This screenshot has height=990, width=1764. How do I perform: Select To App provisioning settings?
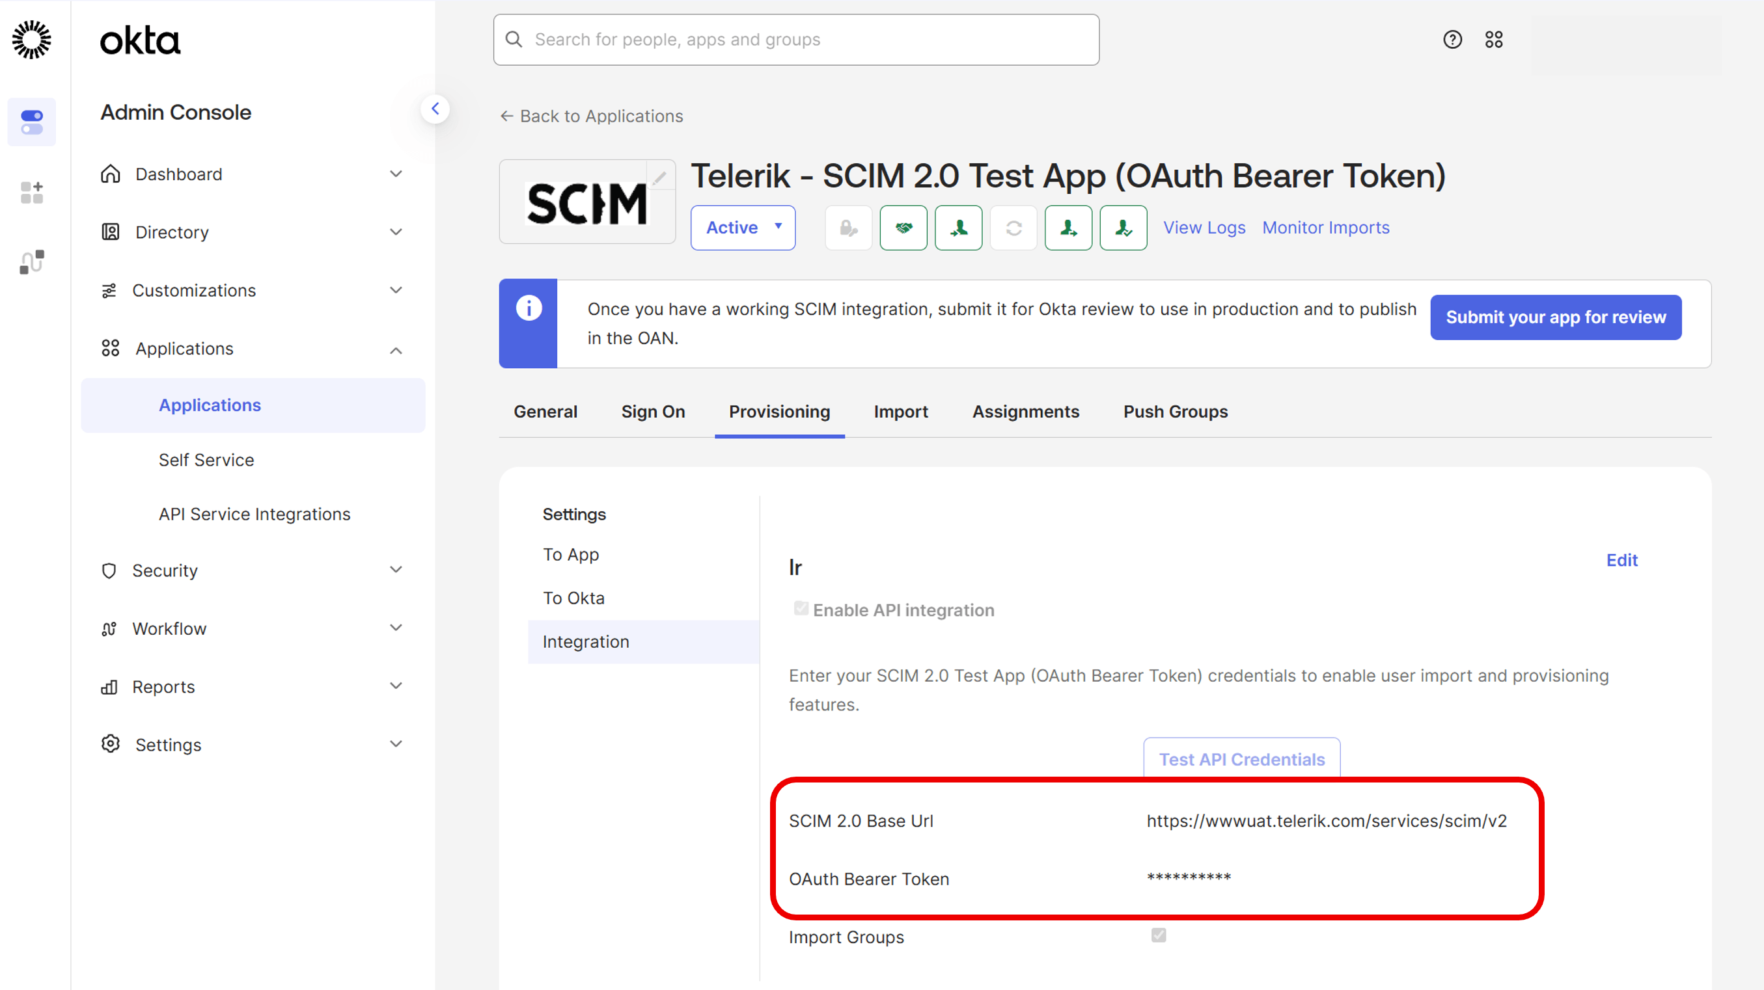[570, 554]
